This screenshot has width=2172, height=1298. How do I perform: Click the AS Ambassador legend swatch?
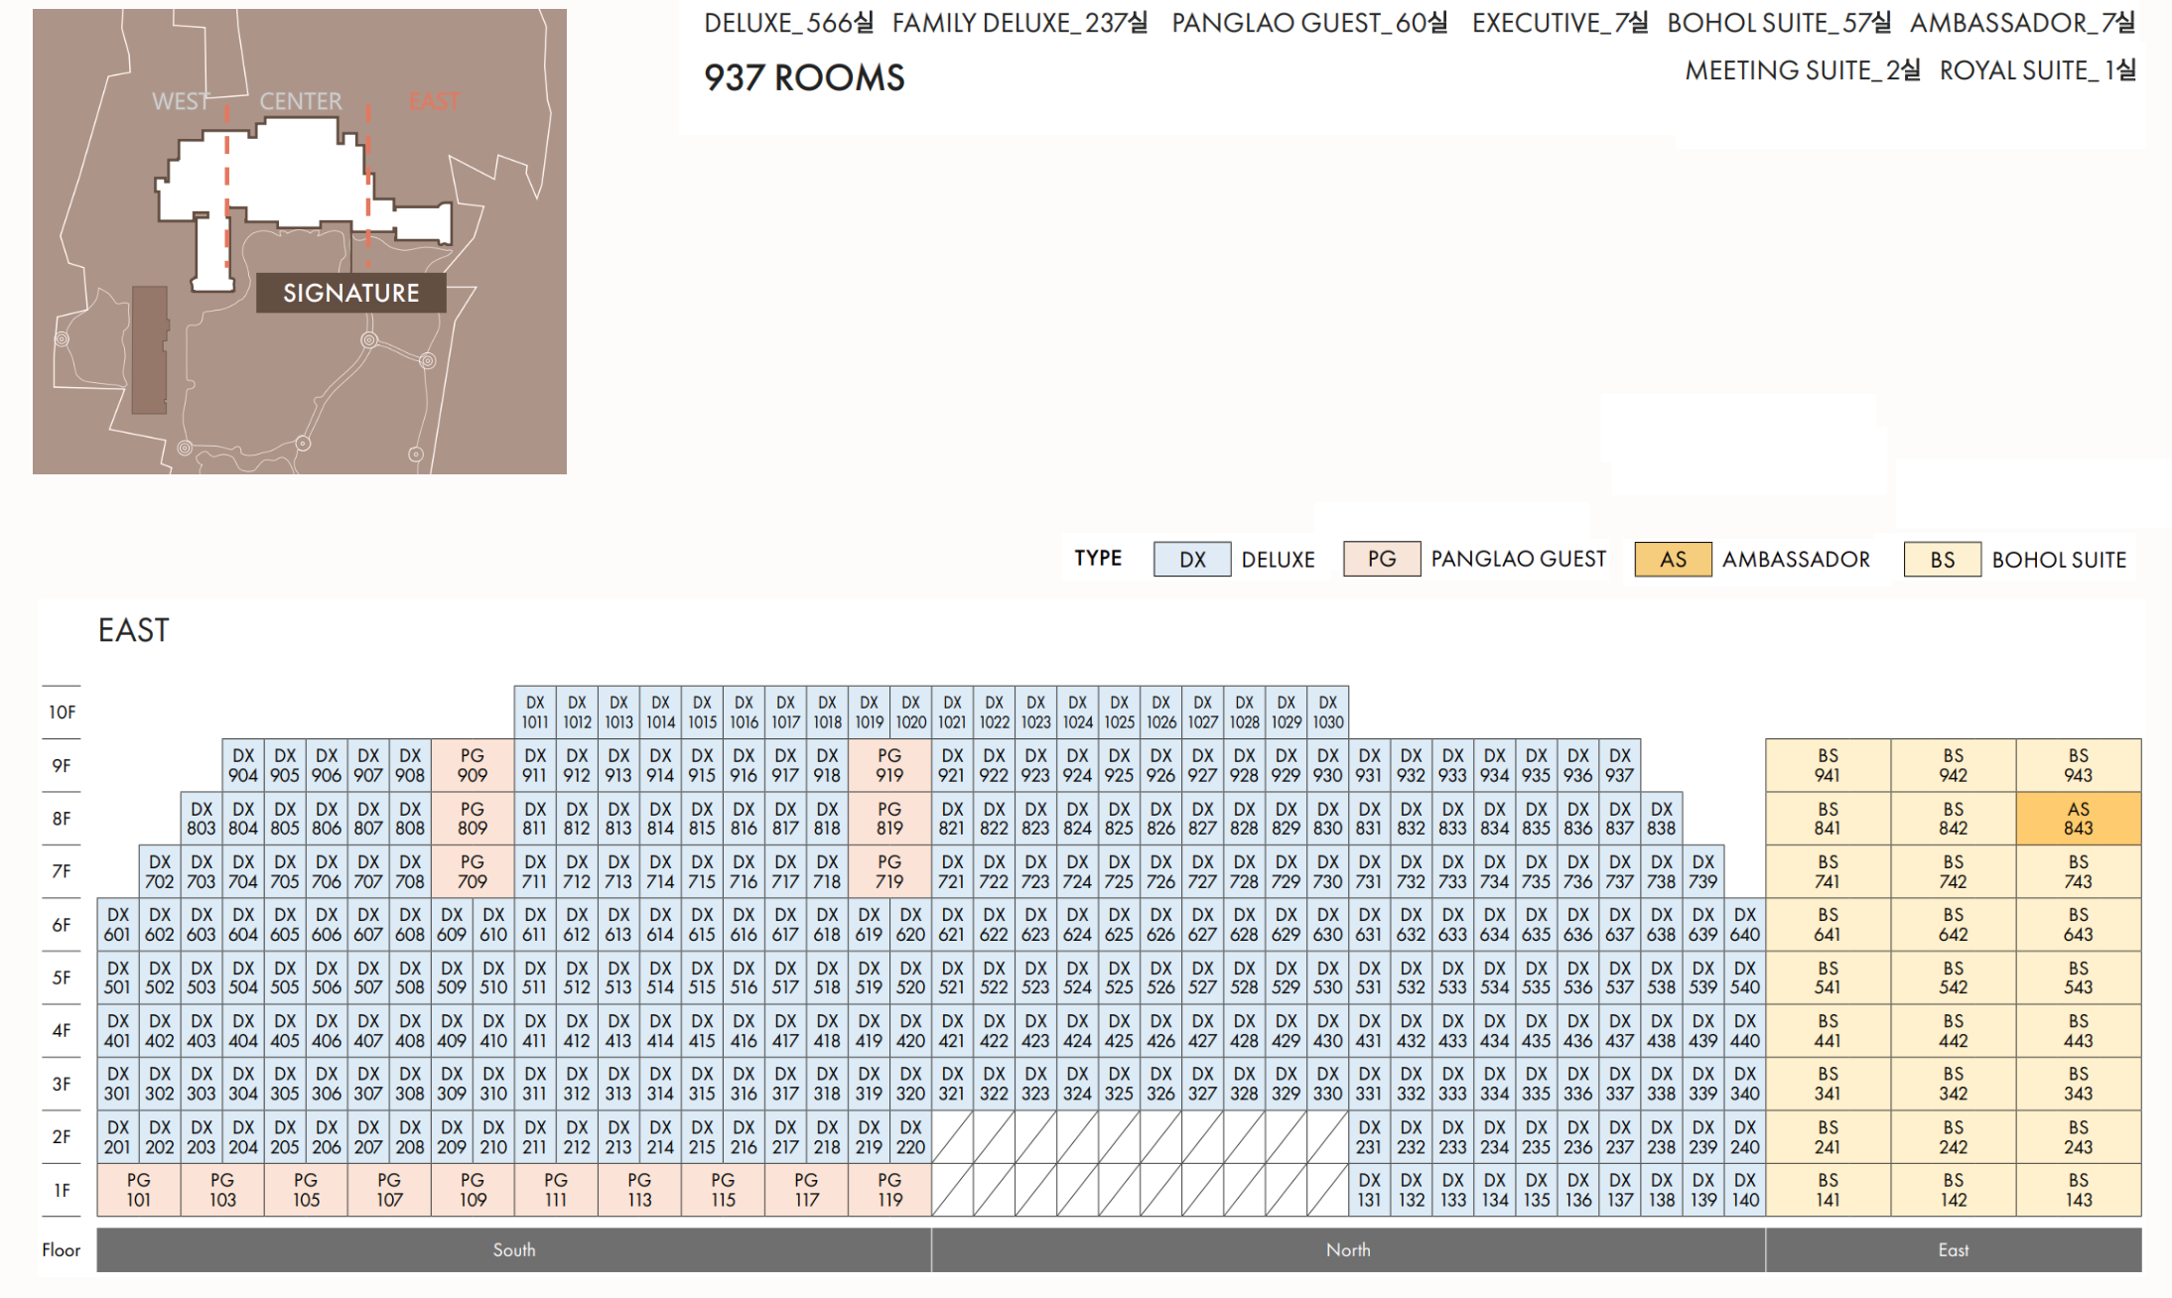coord(1673,560)
